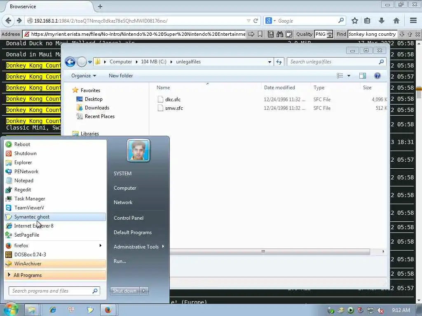Open Control Panel from the Start menu

129,218
